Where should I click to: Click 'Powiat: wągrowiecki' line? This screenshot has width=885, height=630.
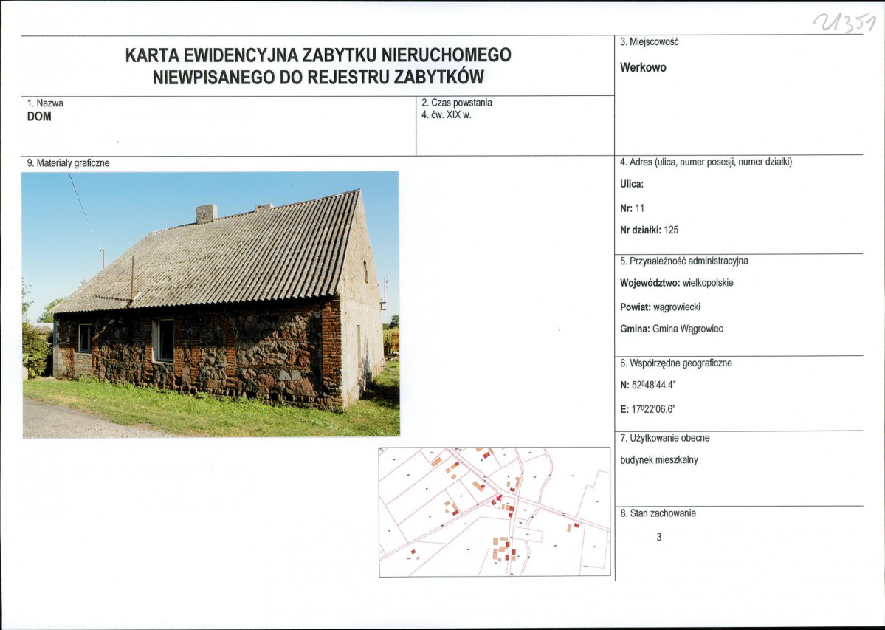(x=660, y=308)
